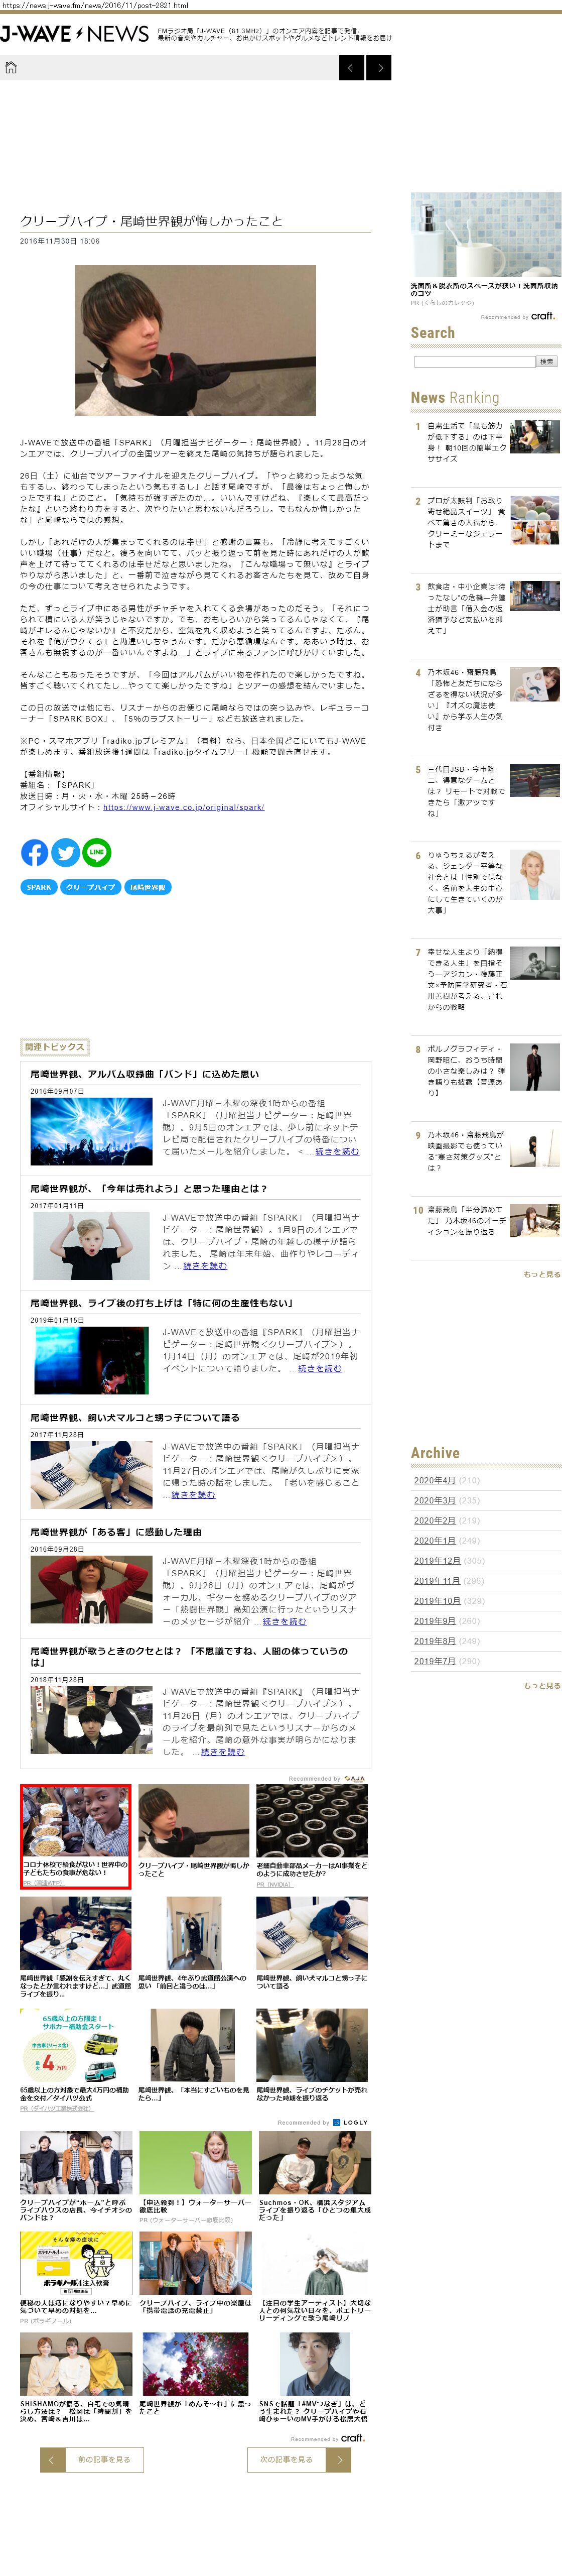Open recommended card about コロナ休校 and children
Viewport: 562px width, 2576px height.
(x=76, y=1837)
